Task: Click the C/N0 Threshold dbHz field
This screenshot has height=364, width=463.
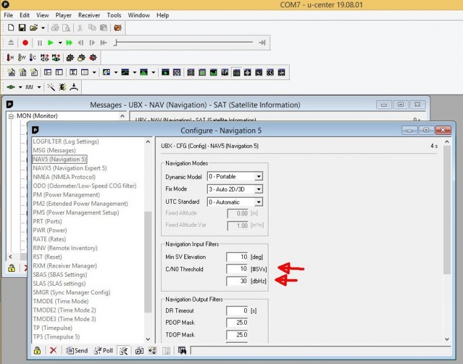Action: click(x=237, y=281)
